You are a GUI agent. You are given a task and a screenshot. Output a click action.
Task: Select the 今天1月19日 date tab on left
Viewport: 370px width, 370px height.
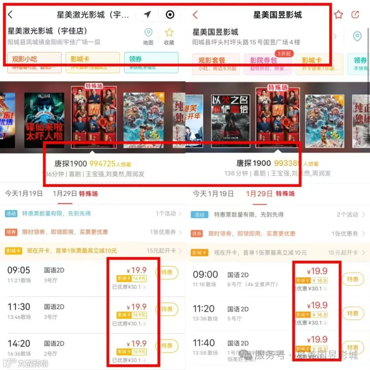(24, 194)
